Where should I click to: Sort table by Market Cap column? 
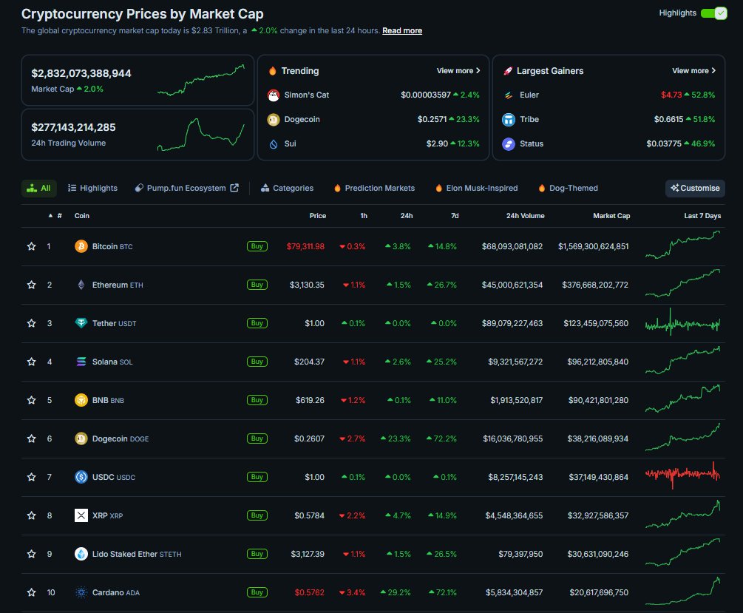[611, 216]
